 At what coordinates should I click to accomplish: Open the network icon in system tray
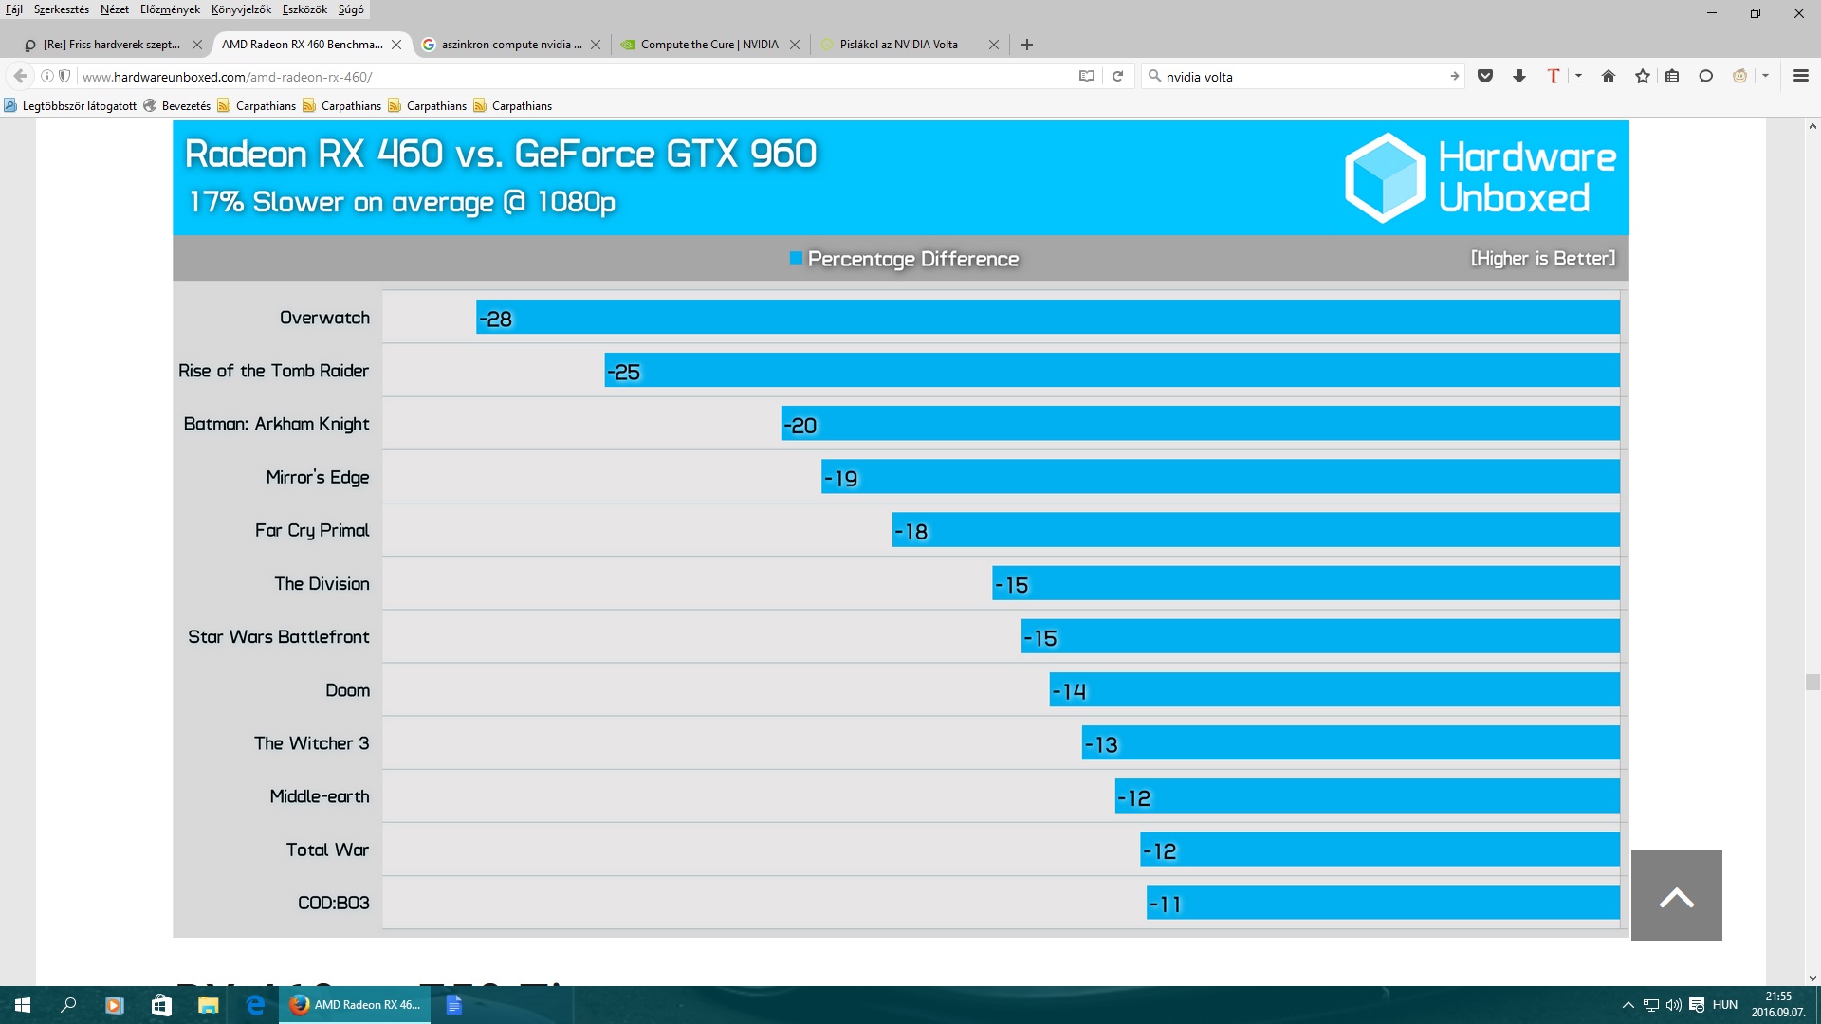(1651, 1005)
